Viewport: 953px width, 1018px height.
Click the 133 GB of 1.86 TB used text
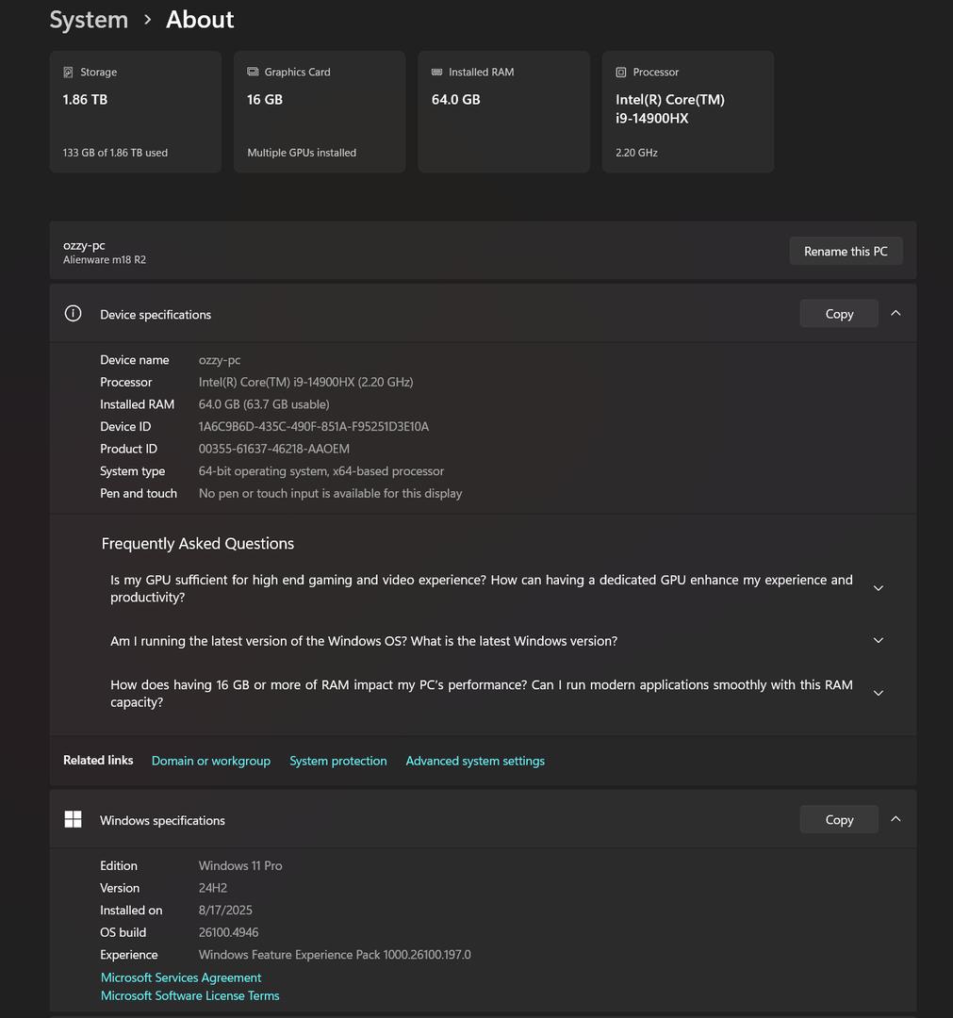(116, 153)
